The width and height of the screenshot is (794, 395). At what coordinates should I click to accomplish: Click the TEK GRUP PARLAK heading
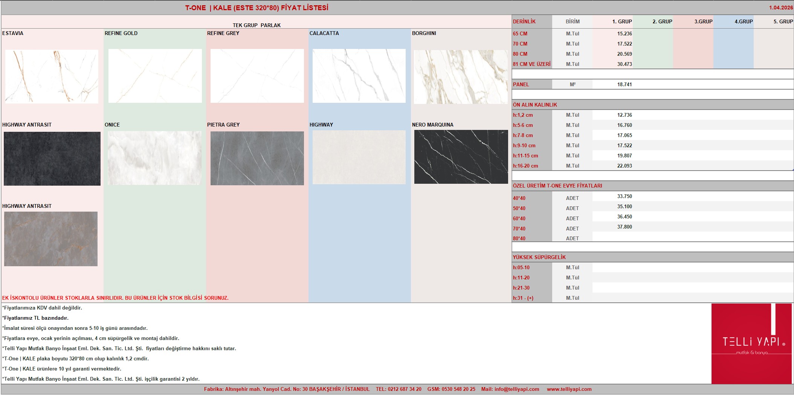pyautogui.click(x=257, y=25)
